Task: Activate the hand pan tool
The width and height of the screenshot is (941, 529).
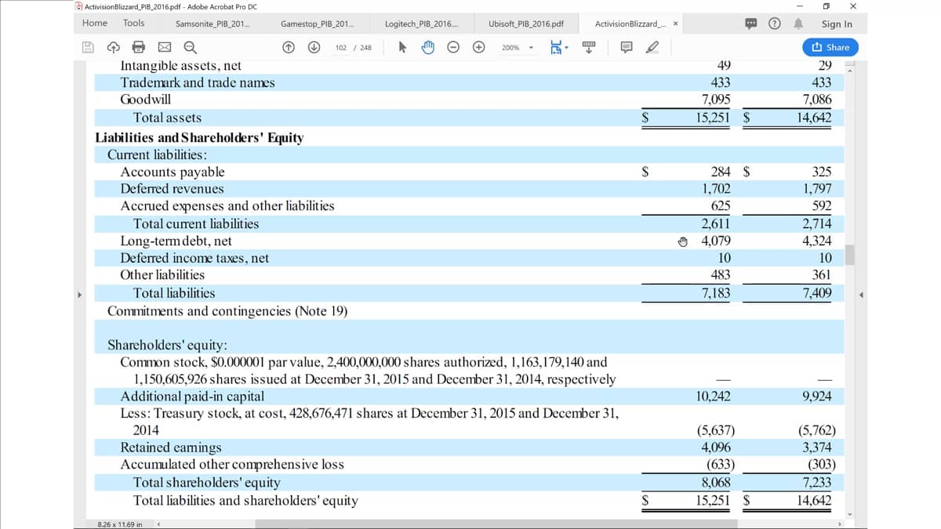Action: click(428, 48)
